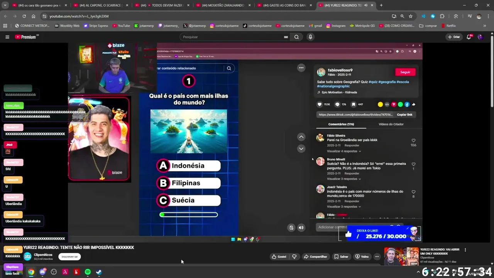494x278 pixels.
Task: Like Joacir Teixeira's comment heart
Action: [413, 192]
